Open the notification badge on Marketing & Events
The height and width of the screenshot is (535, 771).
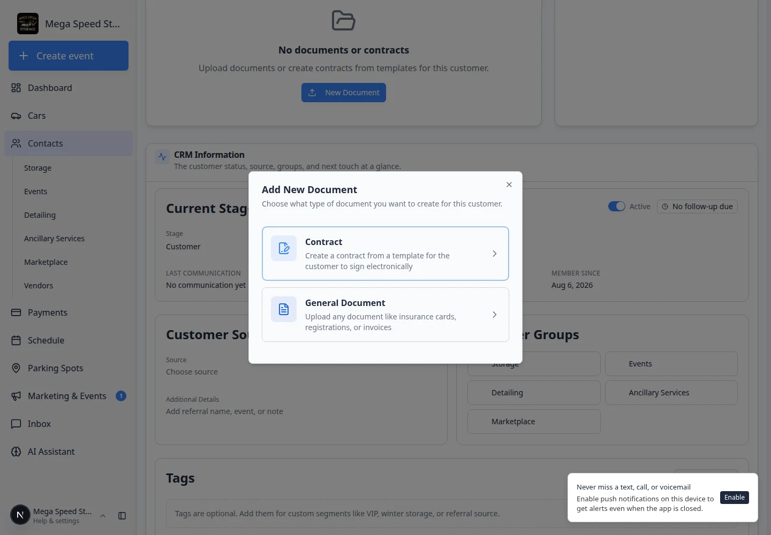click(x=121, y=396)
